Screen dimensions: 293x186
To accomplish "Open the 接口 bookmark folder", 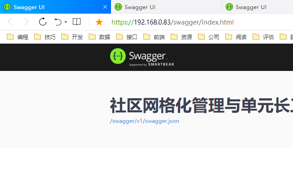I will pos(127,37).
